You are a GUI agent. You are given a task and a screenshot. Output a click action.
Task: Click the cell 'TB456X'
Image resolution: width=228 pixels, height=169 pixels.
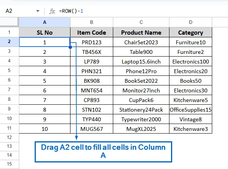pyautogui.click(x=92, y=52)
